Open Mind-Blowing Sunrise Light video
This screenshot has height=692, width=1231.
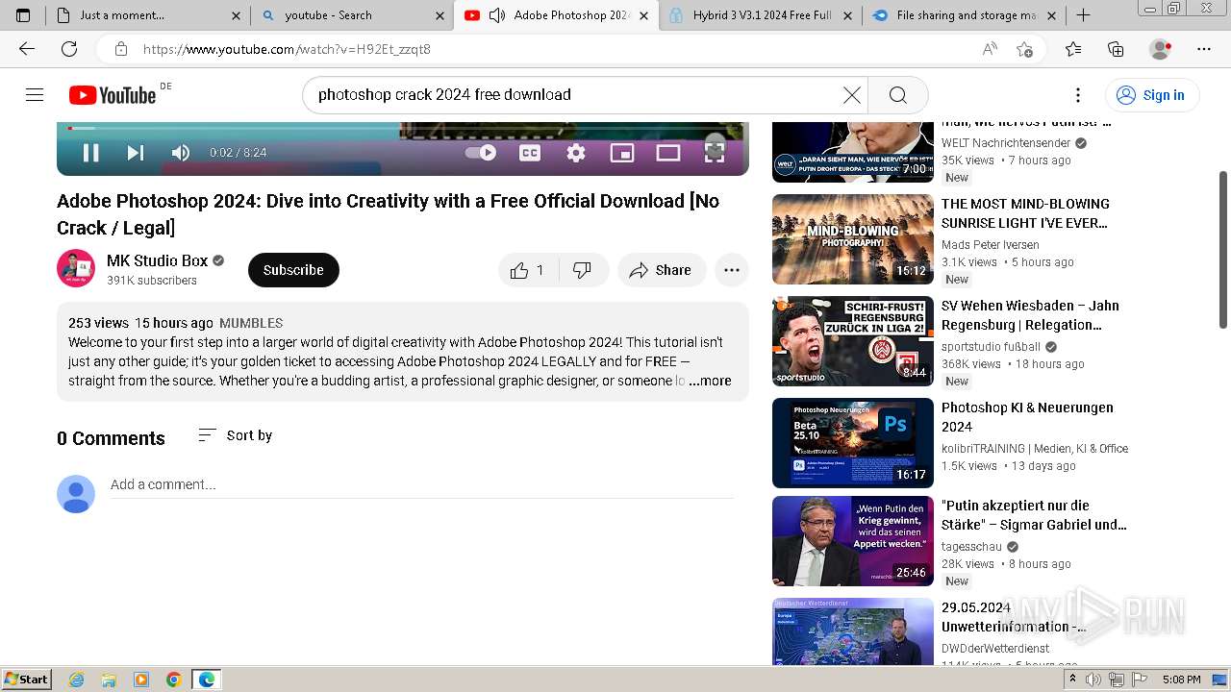coord(853,239)
